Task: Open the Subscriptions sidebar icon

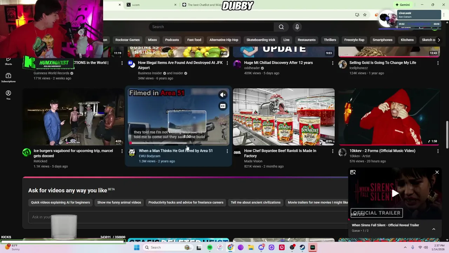Action: [8, 78]
